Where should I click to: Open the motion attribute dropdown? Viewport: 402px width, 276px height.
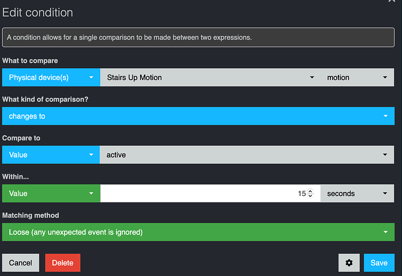pos(357,77)
